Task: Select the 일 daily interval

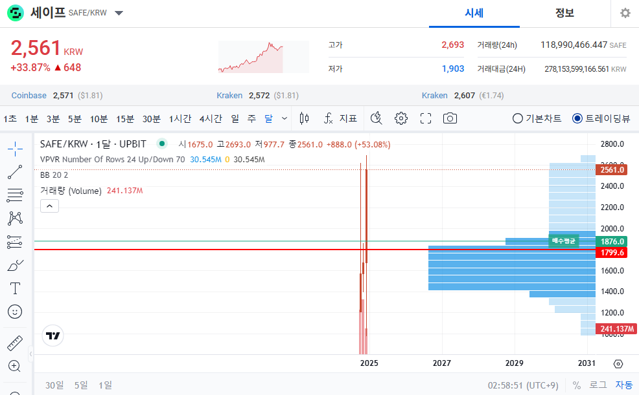Action: (x=235, y=119)
